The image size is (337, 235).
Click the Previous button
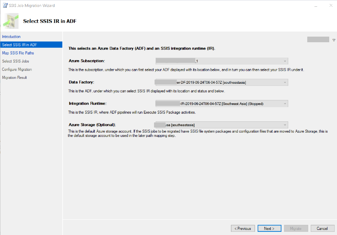tap(243, 229)
